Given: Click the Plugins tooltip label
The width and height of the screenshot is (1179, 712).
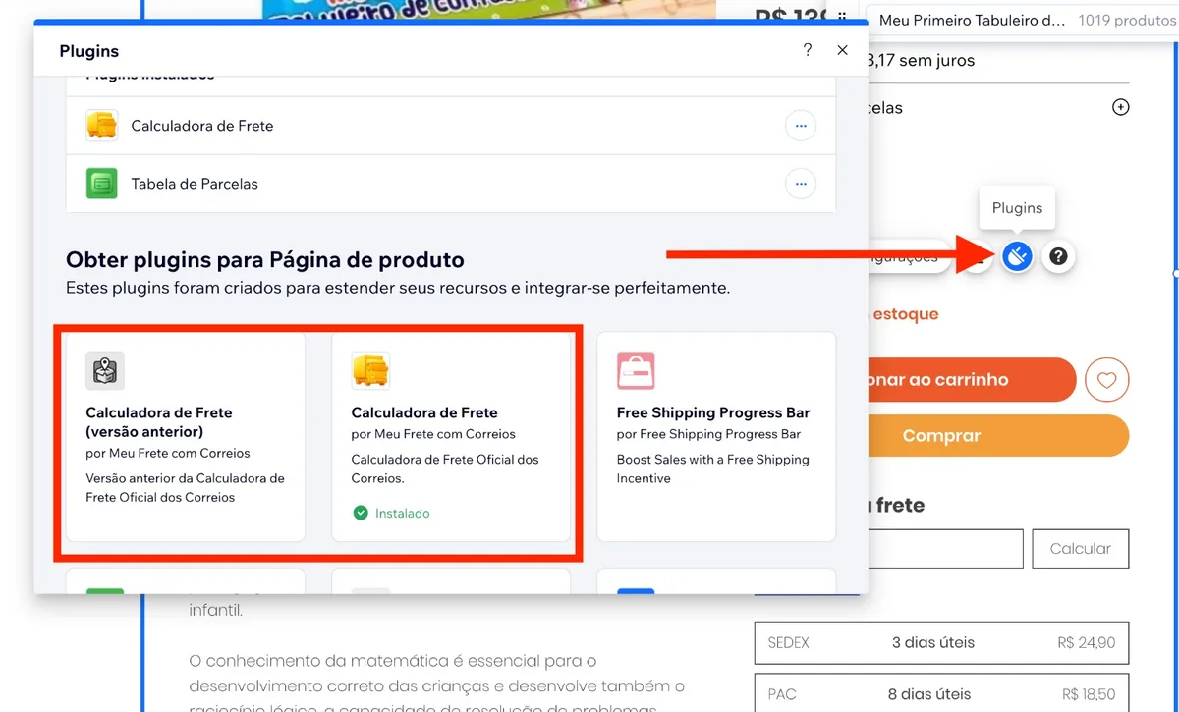Looking at the screenshot, I should pyautogui.click(x=1017, y=208).
